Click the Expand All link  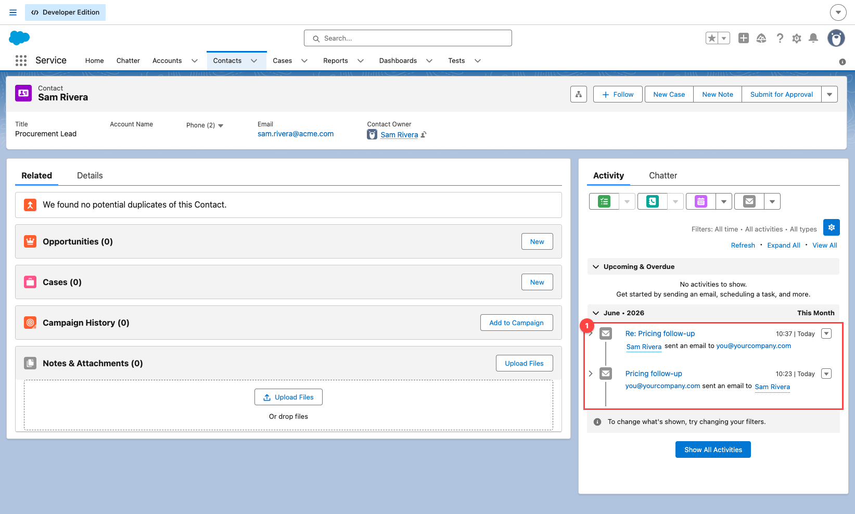tap(784, 246)
